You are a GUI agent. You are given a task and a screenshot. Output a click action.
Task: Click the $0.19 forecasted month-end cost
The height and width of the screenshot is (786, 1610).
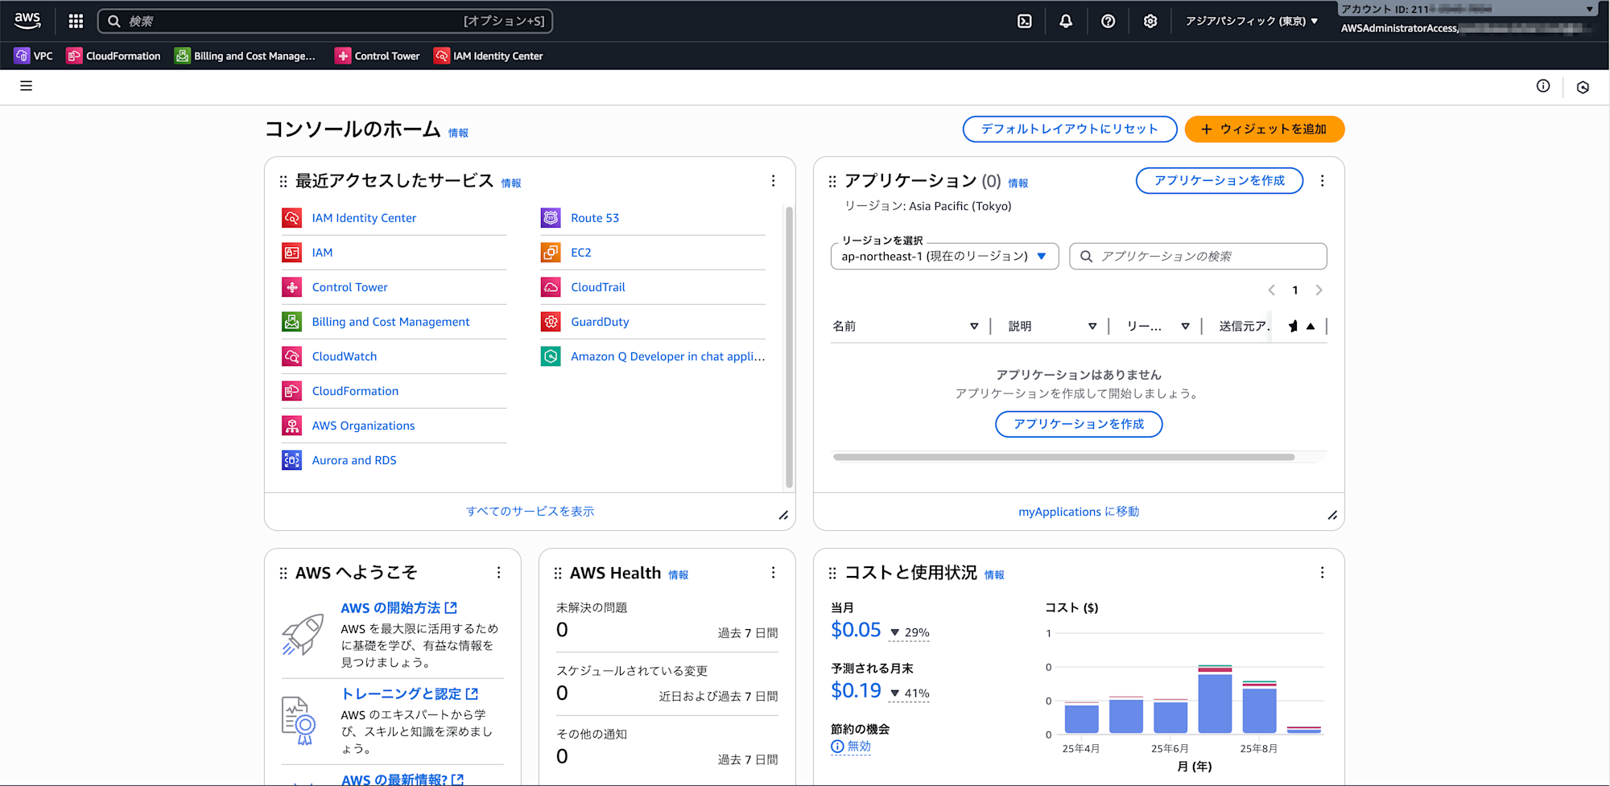(x=856, y=691)
